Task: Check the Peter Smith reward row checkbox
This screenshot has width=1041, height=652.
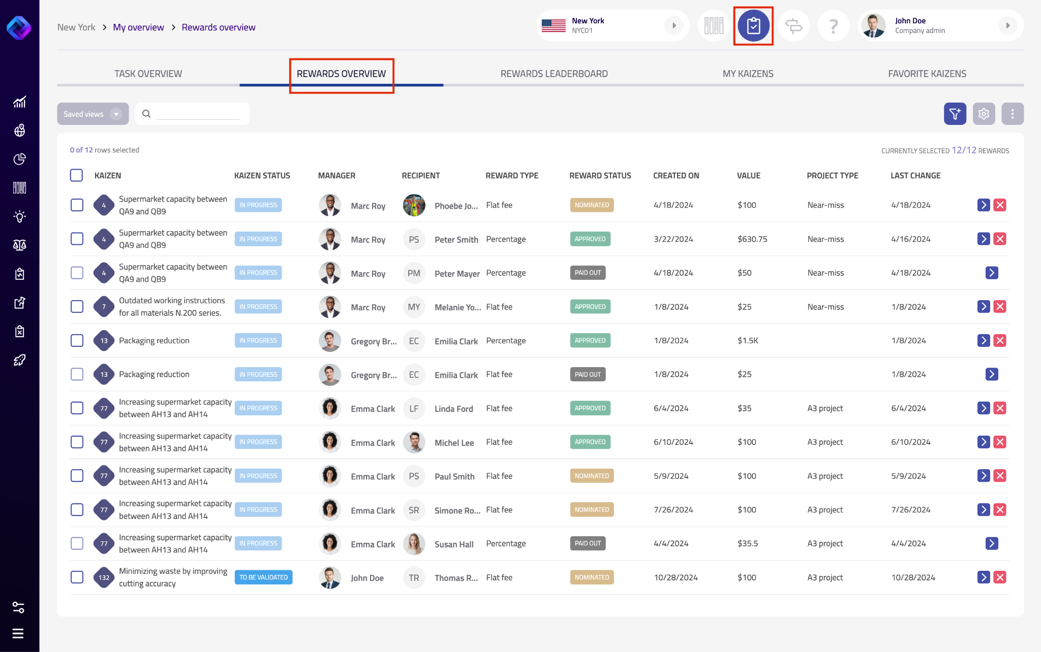Action: [x=77, y=239]
